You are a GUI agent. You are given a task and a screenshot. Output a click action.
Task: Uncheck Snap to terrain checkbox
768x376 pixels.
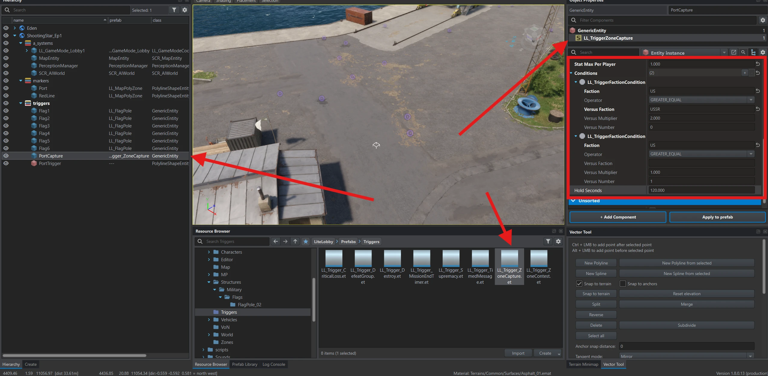pyautogui.click(x=579, y=283)
